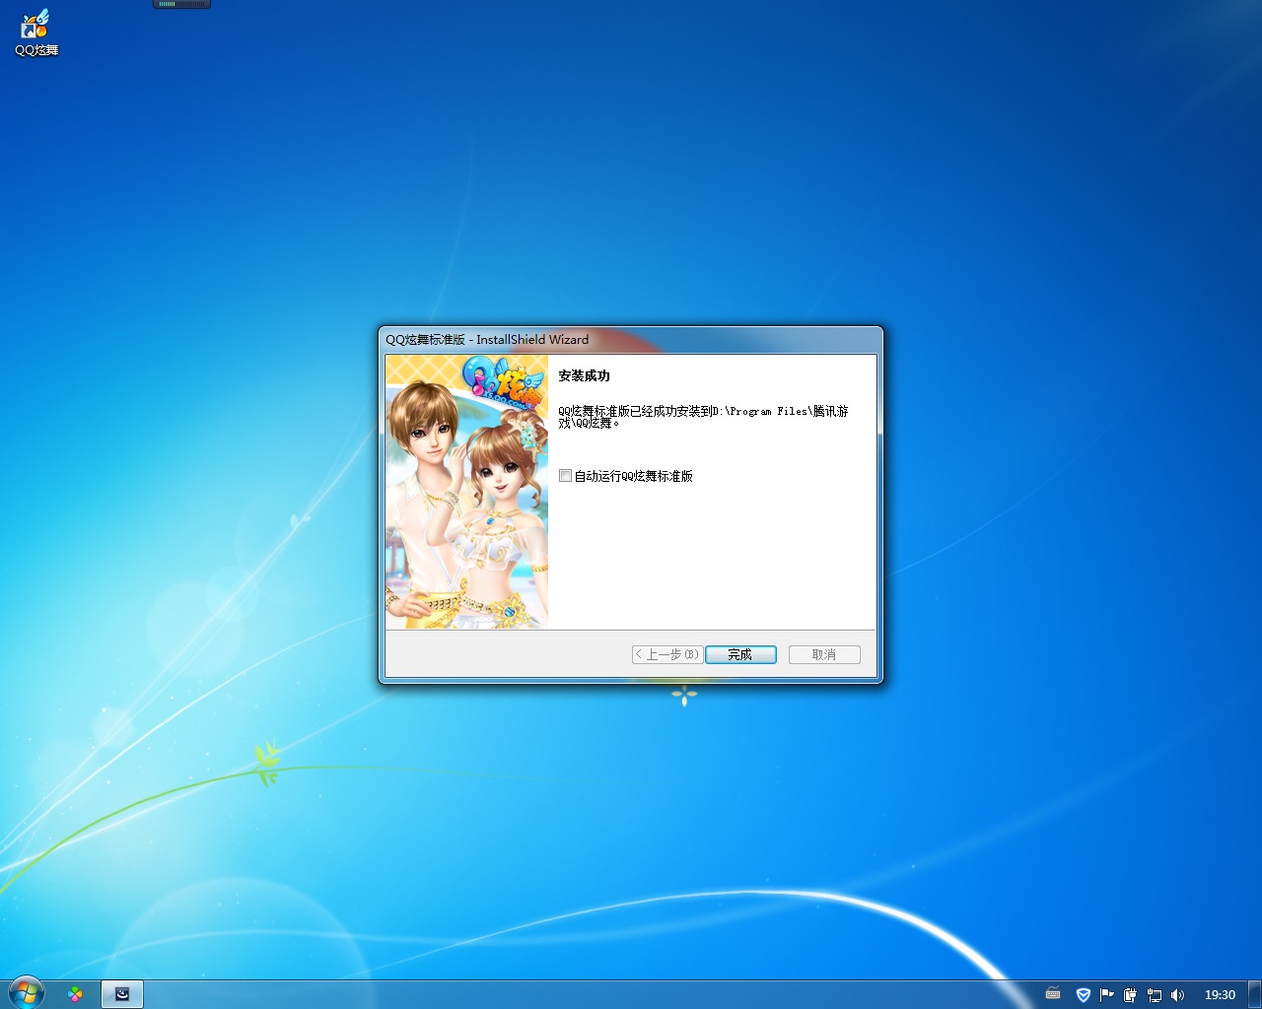Open the QQ炫舞 desktop shortcut
The height and width of the screenshot is (1009, 1262).
[35, 33]
